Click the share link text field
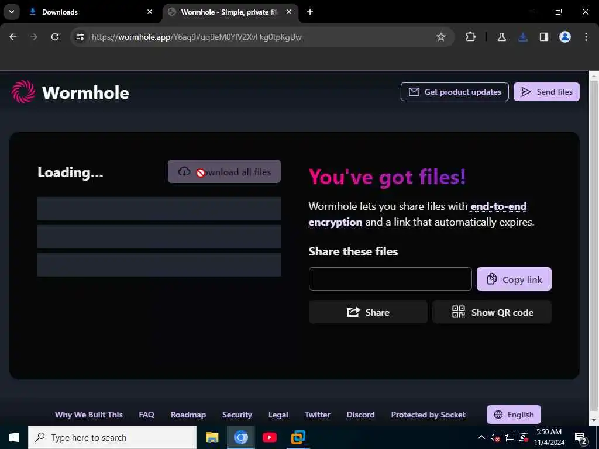This screenshot has width=599, height=449. 390,279
